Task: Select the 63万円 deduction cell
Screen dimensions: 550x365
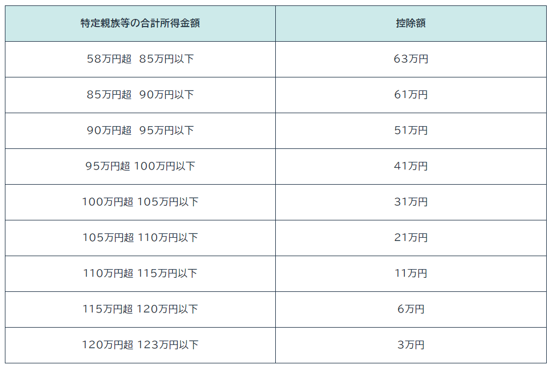Action: click(411, 59)
